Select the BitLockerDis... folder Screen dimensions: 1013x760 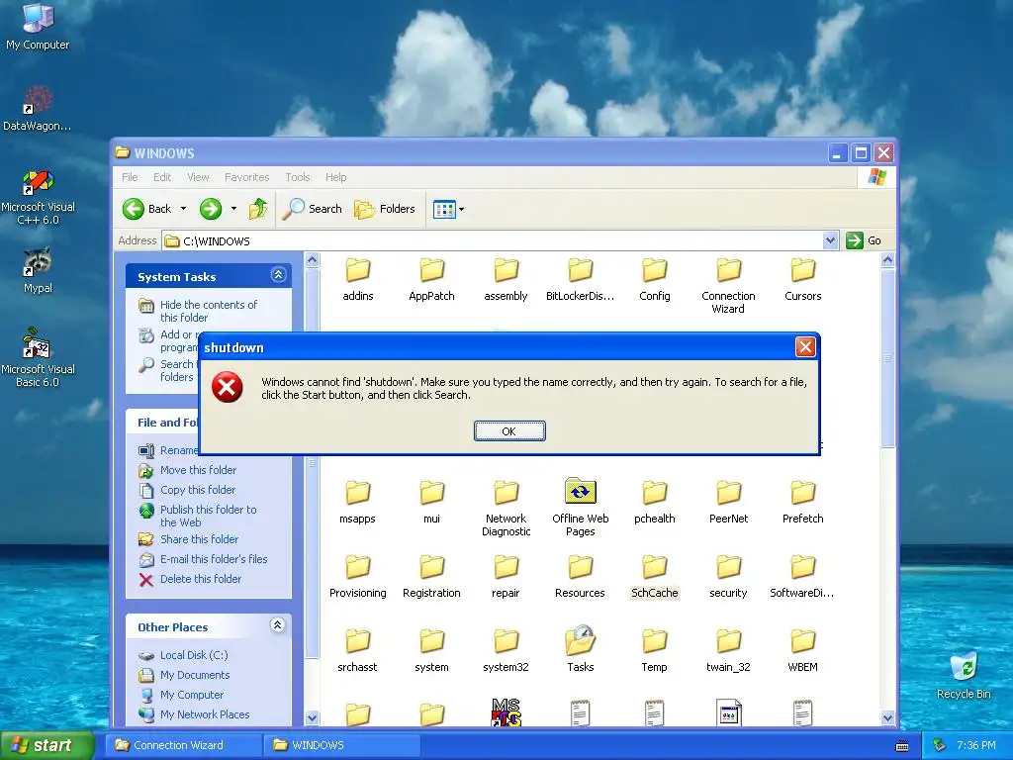(x=580, y=280)
